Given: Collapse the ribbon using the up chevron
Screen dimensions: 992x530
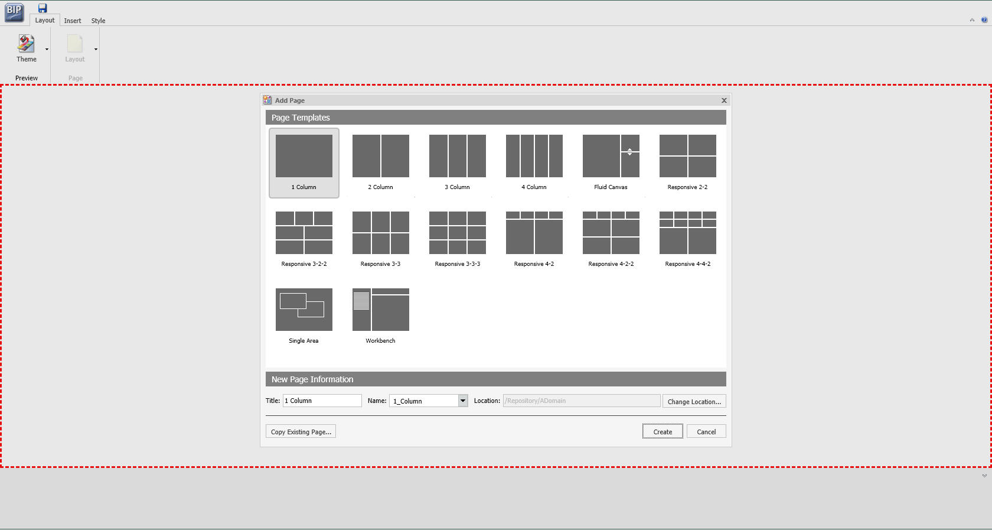Looking at the screenshot, I should 972,20.
